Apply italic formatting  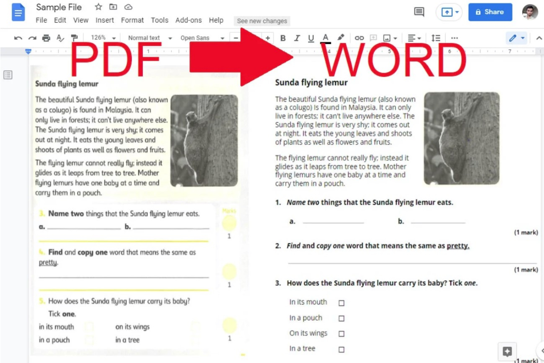[x=297, y=38]
